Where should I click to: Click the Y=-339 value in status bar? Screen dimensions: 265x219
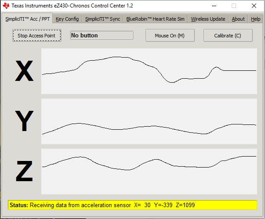(x=163, y=205)
